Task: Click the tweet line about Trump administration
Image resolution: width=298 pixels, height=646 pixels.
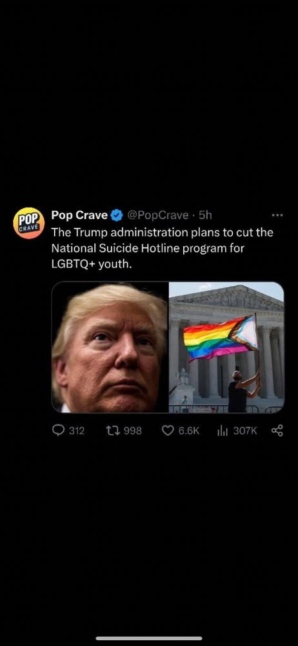Action: tap(162, 233)
